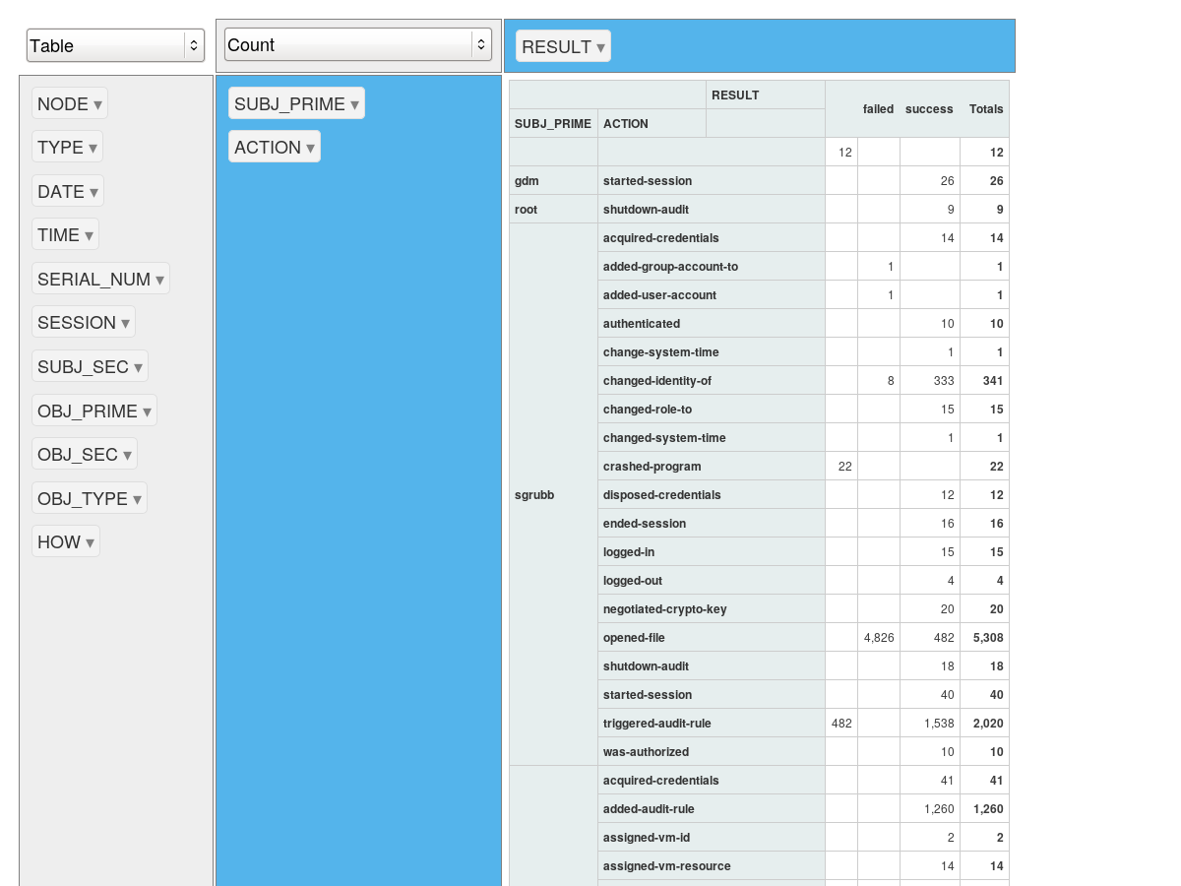Click the Totals column header
The width and height of the screenshot is (1181, 886).
point(985,109)
